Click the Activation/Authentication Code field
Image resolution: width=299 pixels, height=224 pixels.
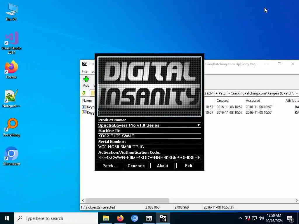[x=149, y=157]
